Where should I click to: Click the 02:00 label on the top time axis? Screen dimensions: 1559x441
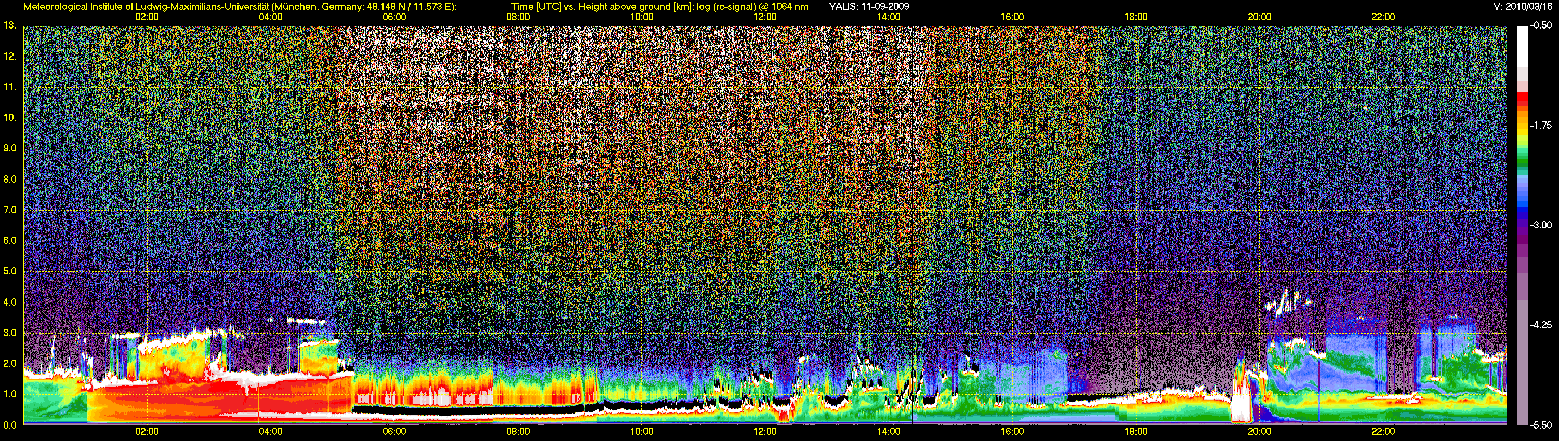click(147, 17)
